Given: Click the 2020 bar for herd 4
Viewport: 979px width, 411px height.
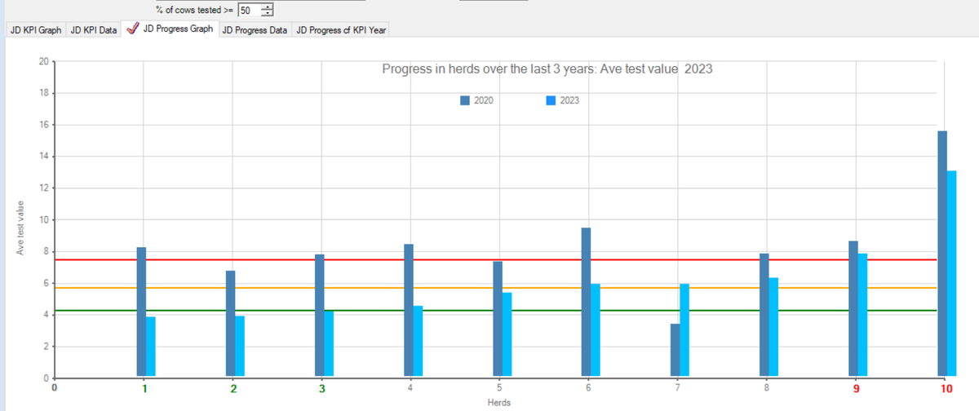Looking at the screenshot, I should [409, 311].
